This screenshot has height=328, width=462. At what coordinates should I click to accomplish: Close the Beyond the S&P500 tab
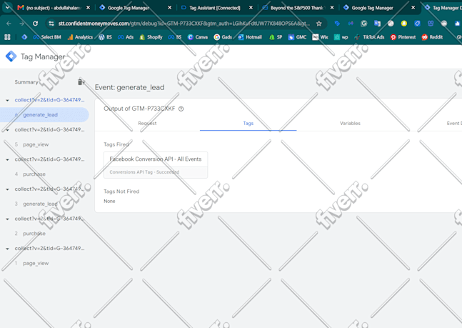332,8
